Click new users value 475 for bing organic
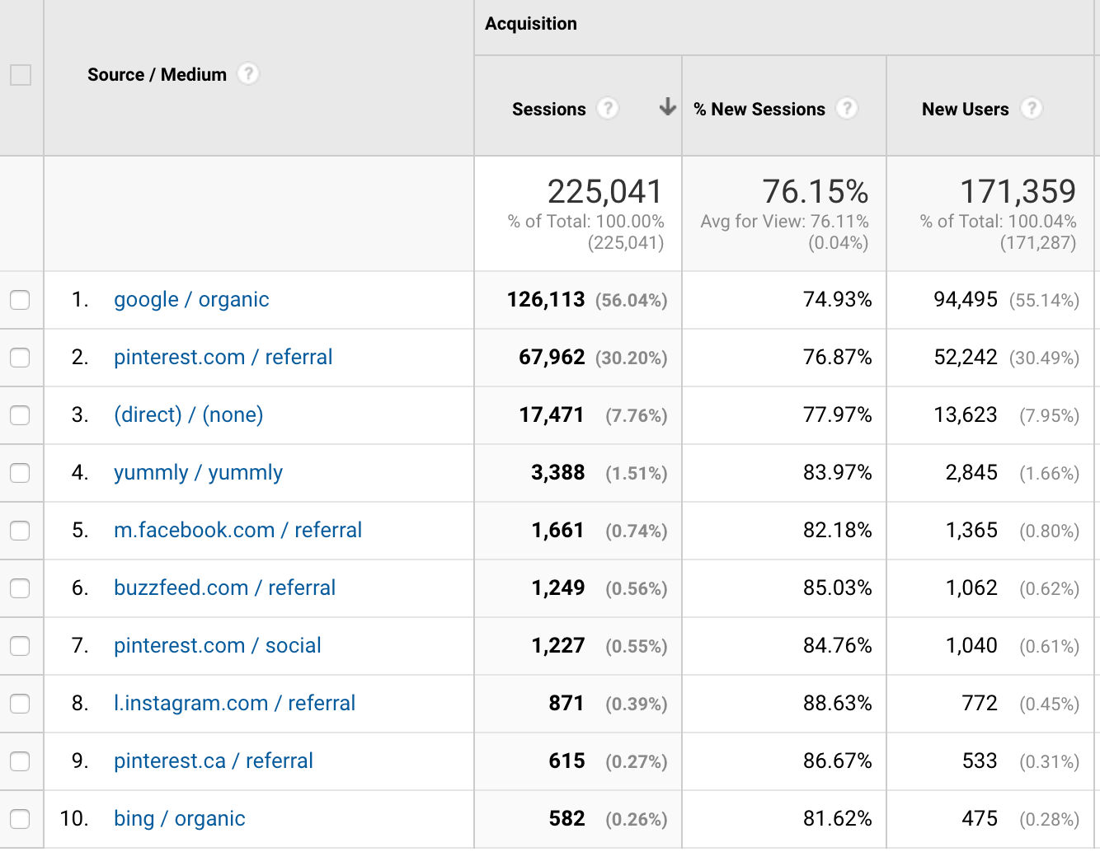The width and height of the screenshot is (1100, 852). pyautogui.click(x=980, y=819)
